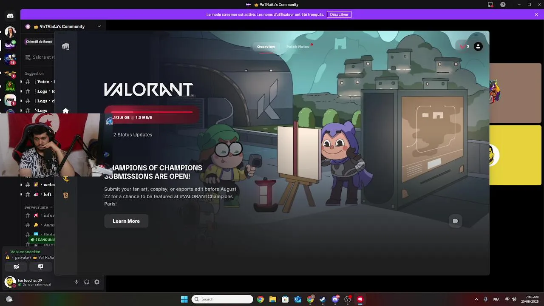Click the Windows taskbar search box
The width and height of the screenshot is (544, 306).
(x=222, y=299)
